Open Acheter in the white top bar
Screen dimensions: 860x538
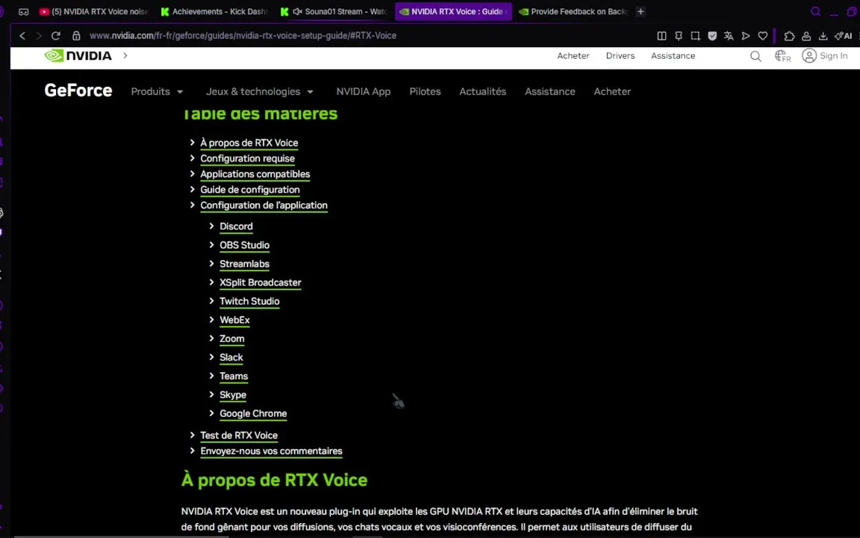pos(573,56)
